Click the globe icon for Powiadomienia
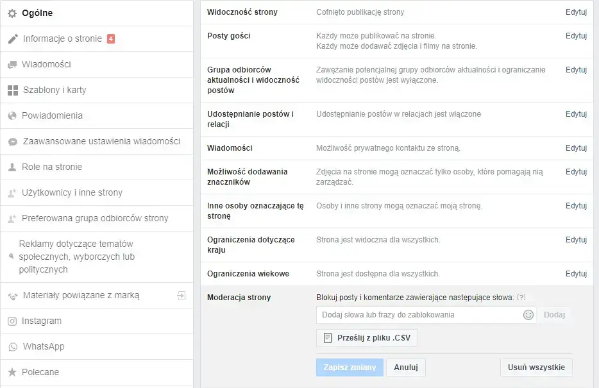Viewport: 599px width, 388px height. [x=12, y=116]
